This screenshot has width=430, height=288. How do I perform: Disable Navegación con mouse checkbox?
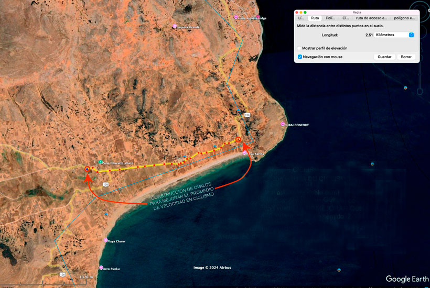(x=299, y=57)
